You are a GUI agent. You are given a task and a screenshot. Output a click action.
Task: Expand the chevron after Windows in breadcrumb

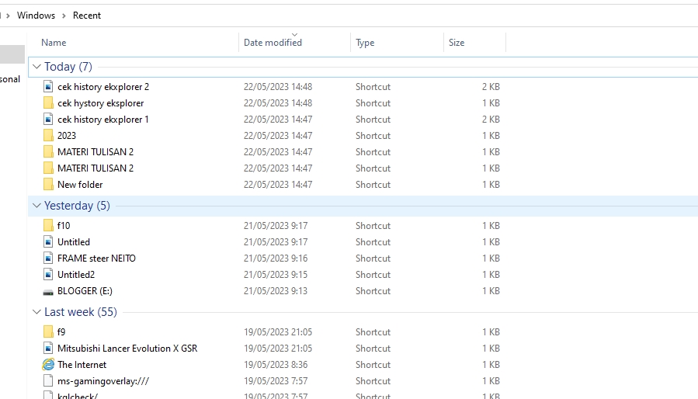(x=64, y=16)
